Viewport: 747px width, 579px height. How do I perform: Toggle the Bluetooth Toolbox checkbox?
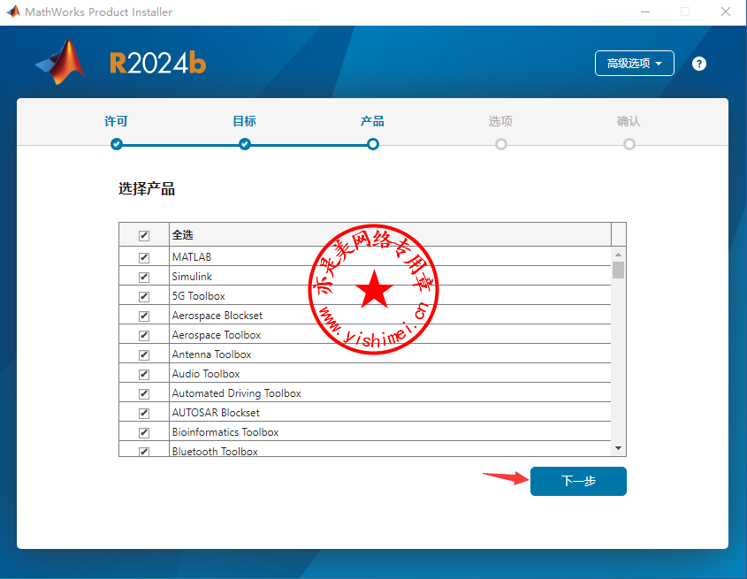click(144, 452)
